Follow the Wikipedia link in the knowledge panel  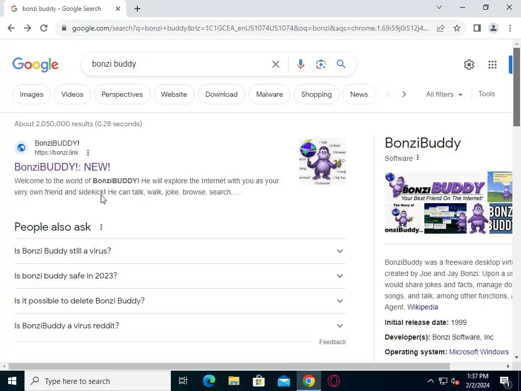pyautogui.click(x=422, y=307)
